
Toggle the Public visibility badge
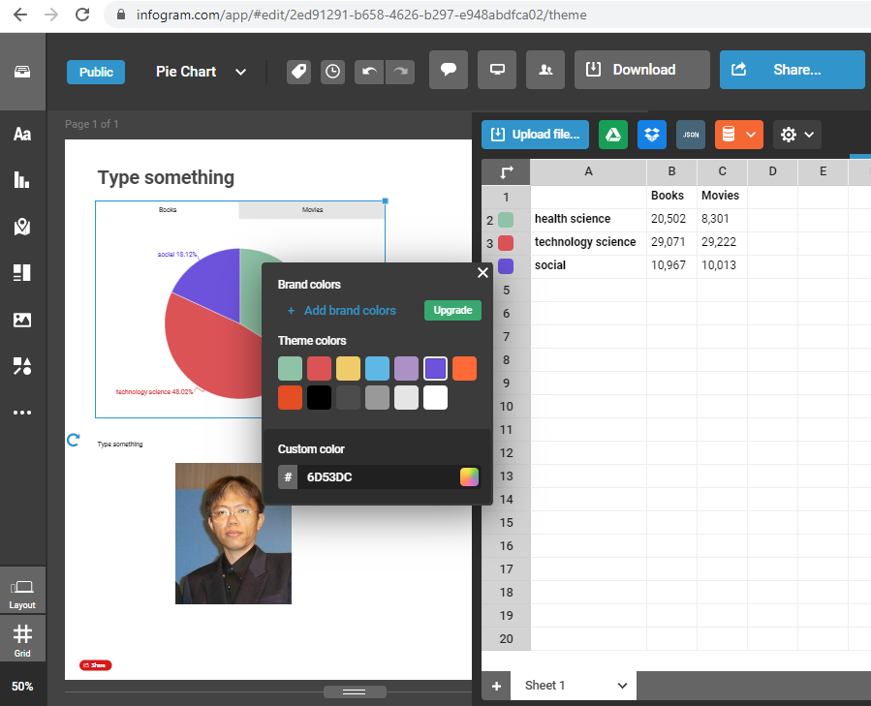coord(96,72)
